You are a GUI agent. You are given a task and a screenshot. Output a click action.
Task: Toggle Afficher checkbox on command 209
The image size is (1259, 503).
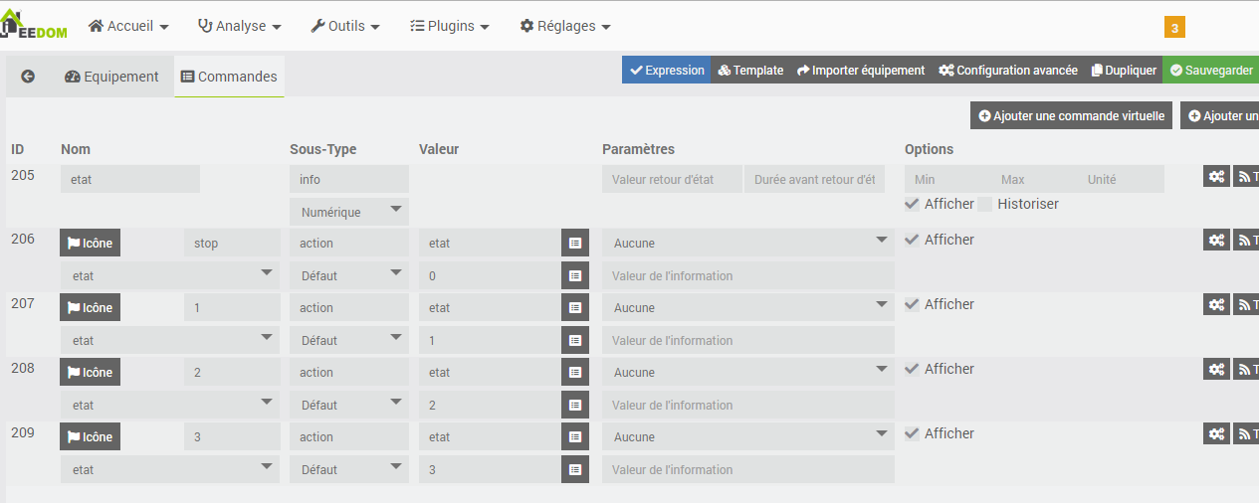[913, 433]
